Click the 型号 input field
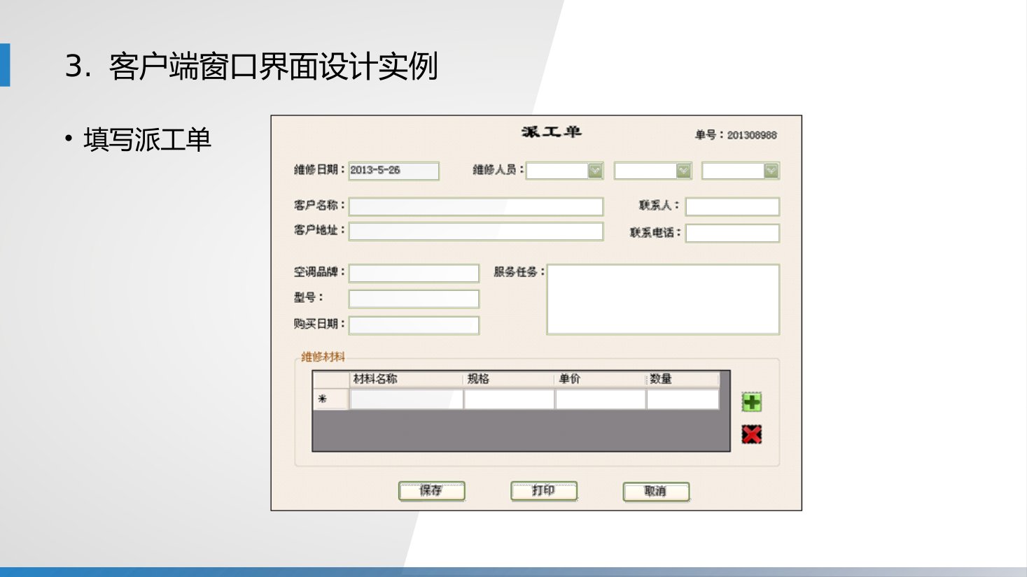Image resolution: width=1027 pixels, height=577 pixels. pos(414,299)
